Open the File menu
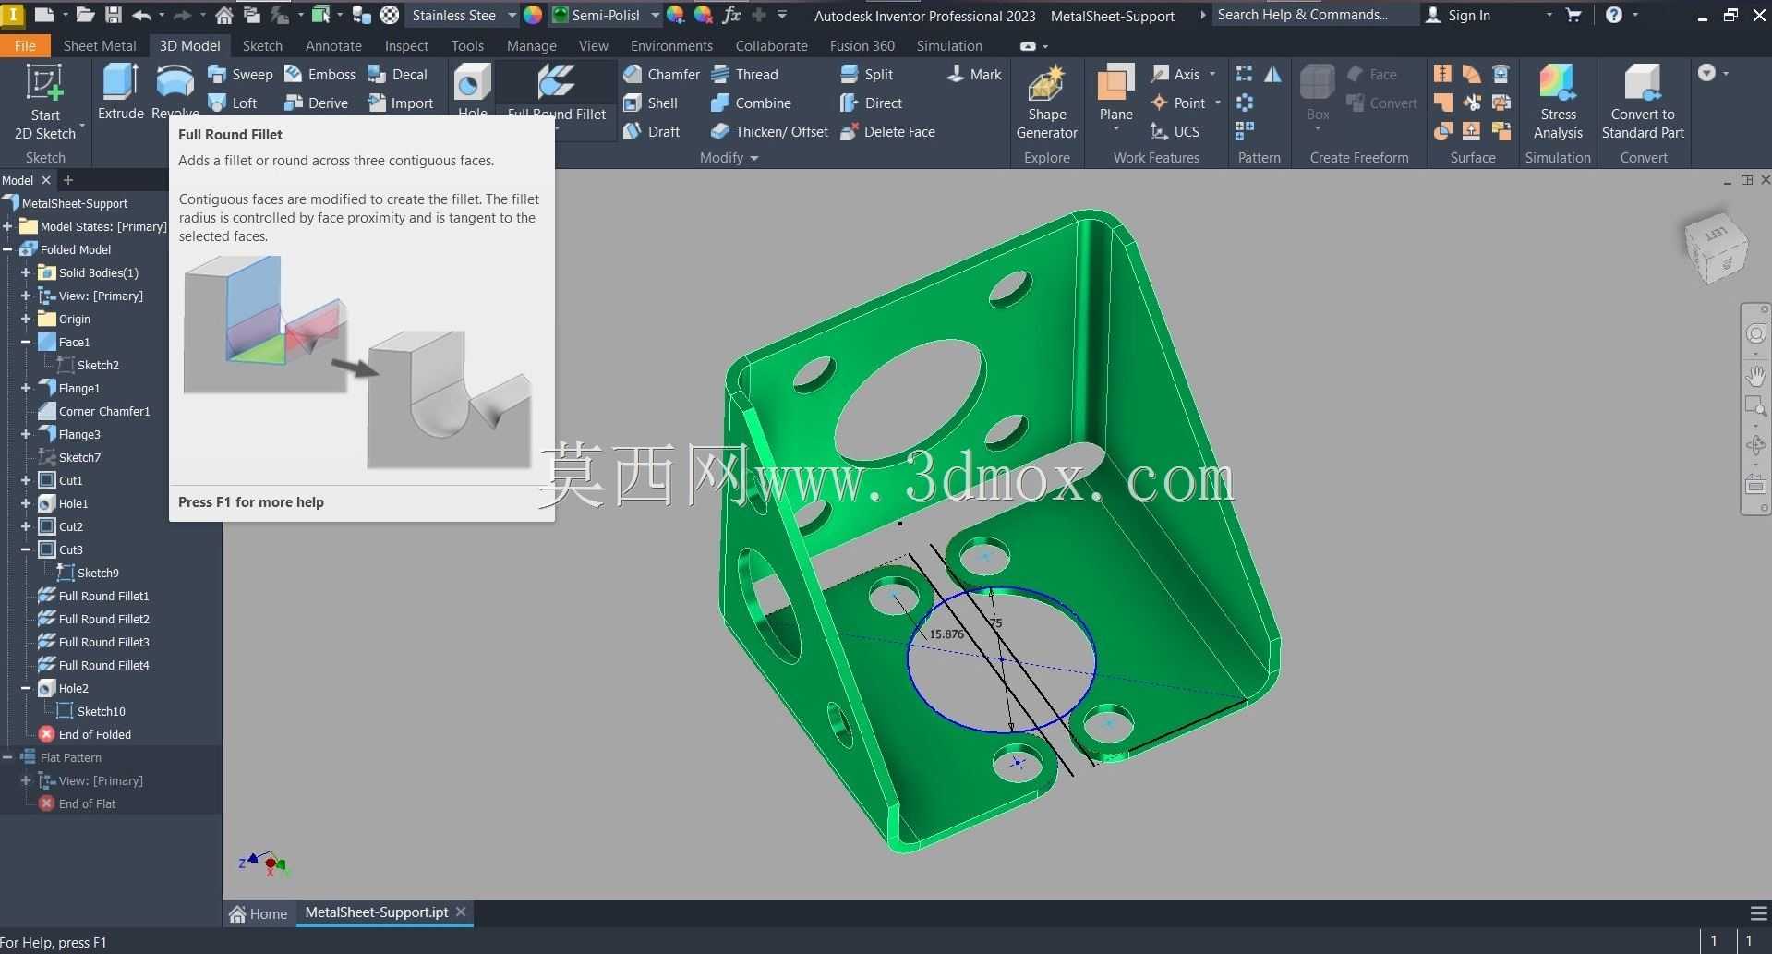The image size is (1772, 954). click(25, 46)
